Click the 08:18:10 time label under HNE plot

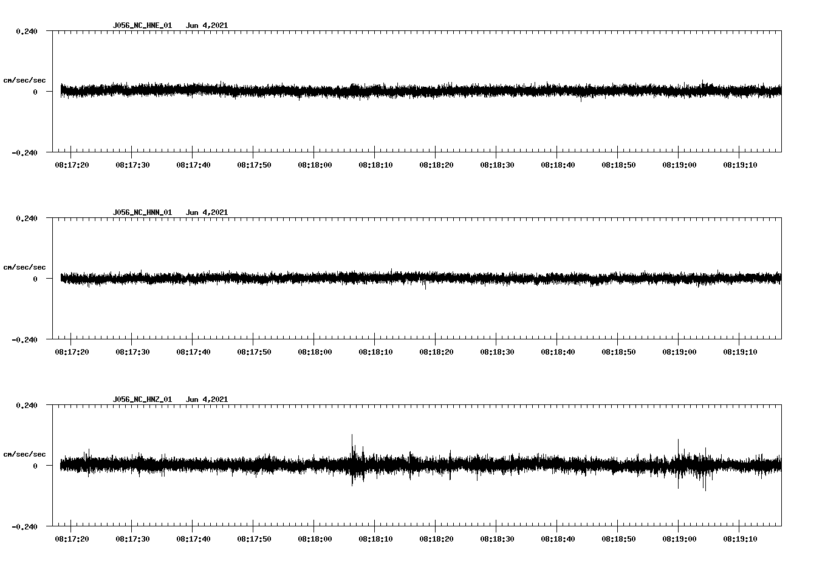375,165
